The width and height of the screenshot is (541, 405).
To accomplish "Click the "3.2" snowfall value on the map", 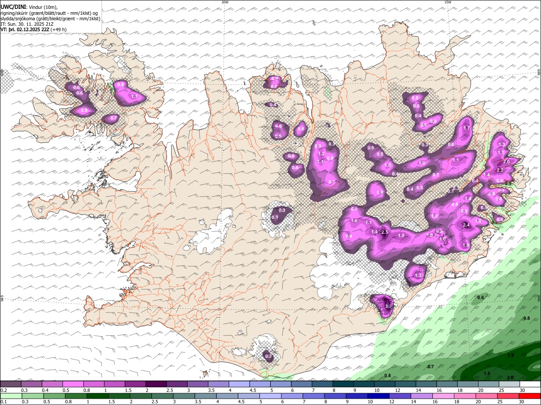I will (389, 306).
